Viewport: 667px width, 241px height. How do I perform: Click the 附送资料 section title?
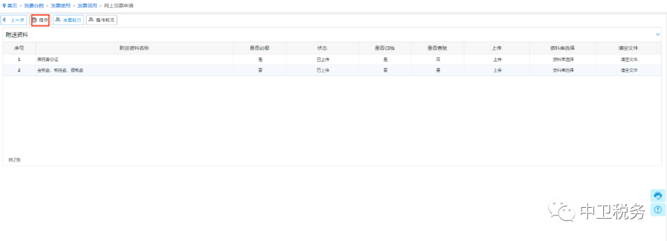(x=17, y=35)
